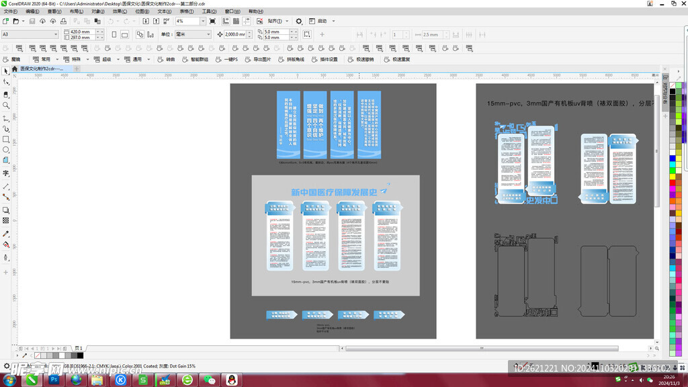Expand the A3 page size dropdown

click(x=56, y=34)
